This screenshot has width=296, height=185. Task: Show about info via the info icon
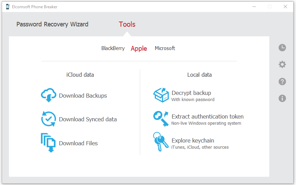click(x=282, y=98)
